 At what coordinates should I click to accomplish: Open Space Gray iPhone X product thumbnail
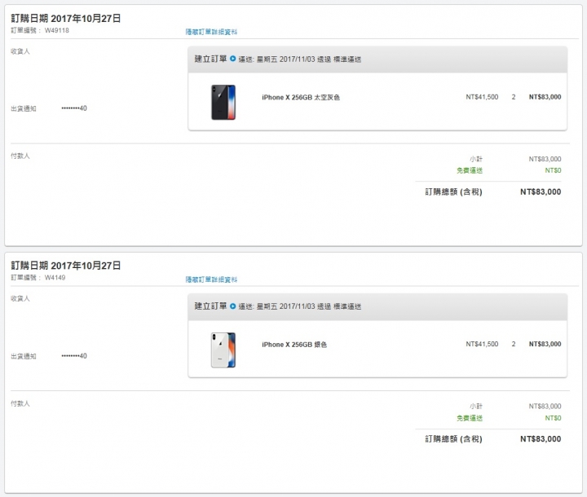pos(223,102)
